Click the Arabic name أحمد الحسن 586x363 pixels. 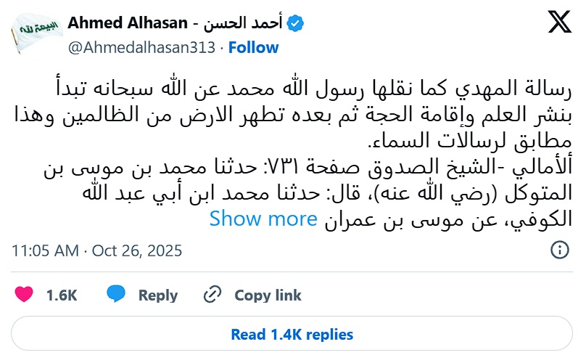tap(247, 23)
